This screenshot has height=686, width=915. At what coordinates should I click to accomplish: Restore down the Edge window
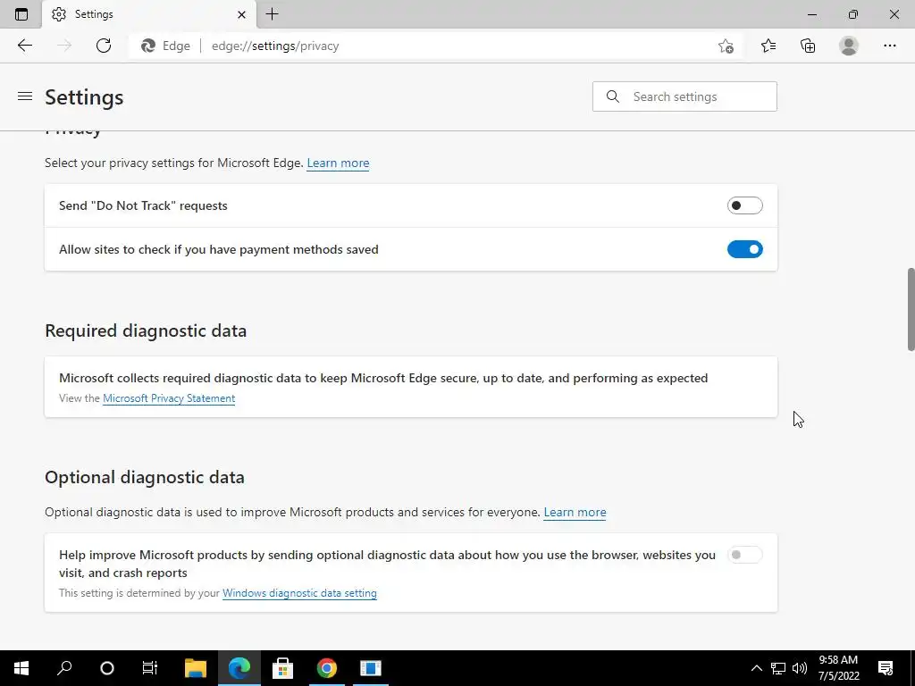[853, 14]
